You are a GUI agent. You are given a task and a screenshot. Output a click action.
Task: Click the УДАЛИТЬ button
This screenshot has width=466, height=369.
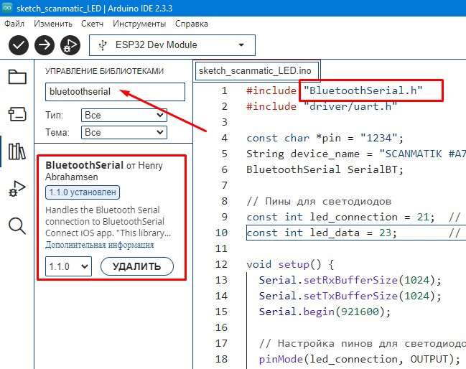(x=137, y=266)
